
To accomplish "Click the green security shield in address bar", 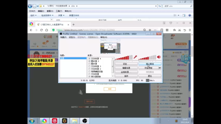I will [53, 30].
